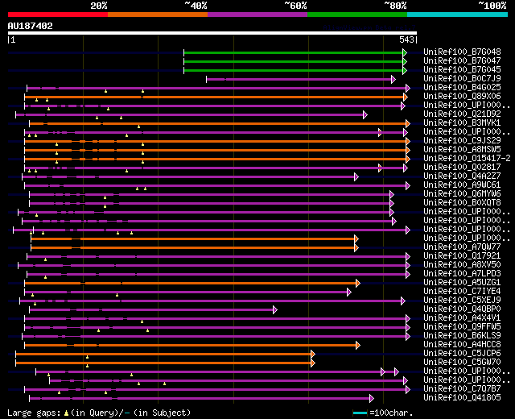Select the UniRef100_C7IYE4 label
Viewport: 515px width, 419px height.
tap(462, 291)
